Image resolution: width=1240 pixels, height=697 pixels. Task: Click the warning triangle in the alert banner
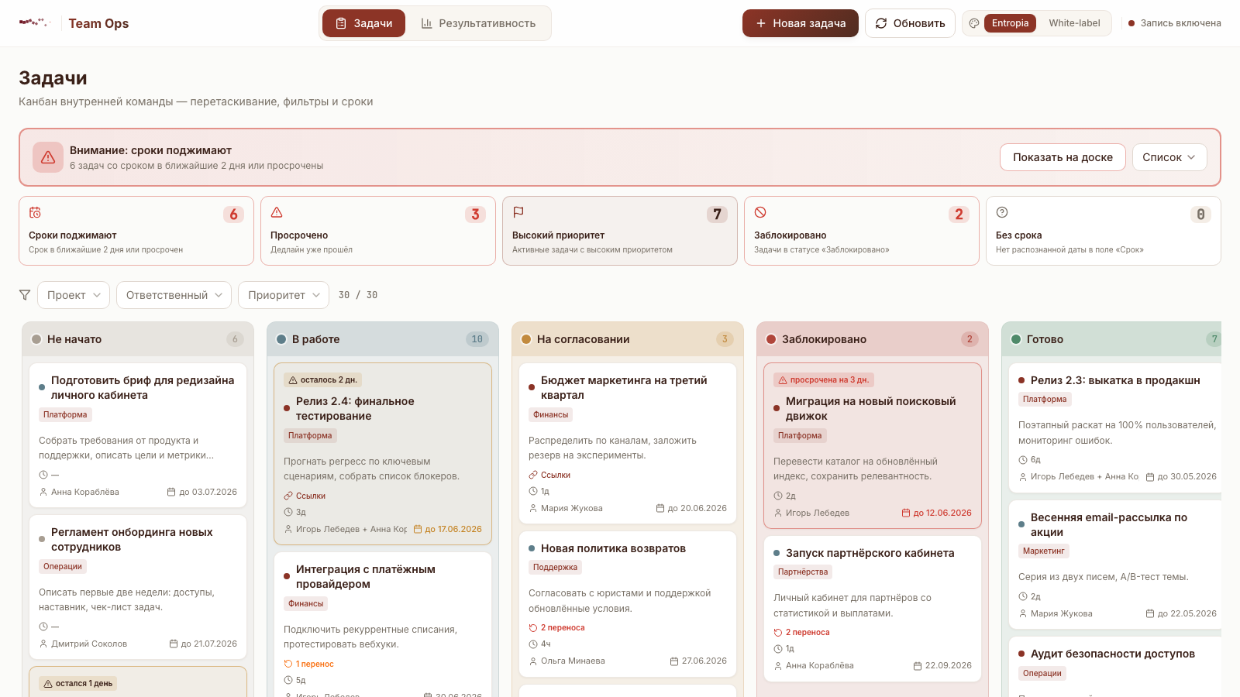pyautogui.click(x=48, y=157)
